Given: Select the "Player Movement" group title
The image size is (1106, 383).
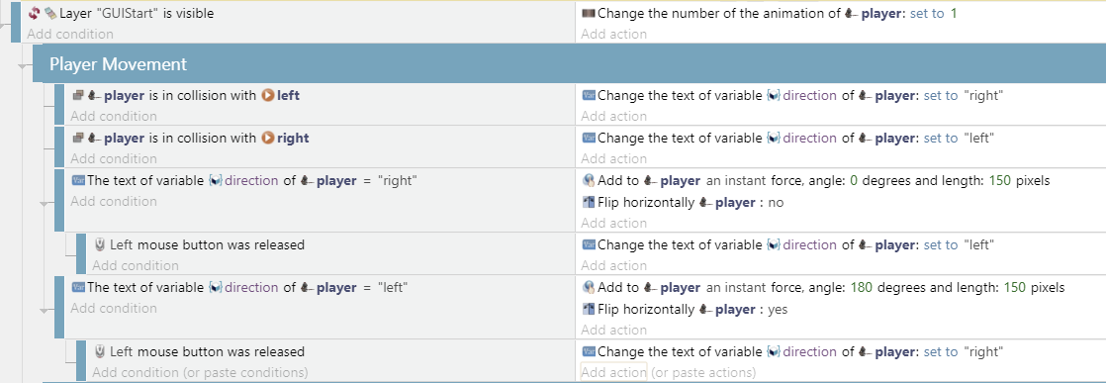Looking at the screenshot, I should (118, 64).
